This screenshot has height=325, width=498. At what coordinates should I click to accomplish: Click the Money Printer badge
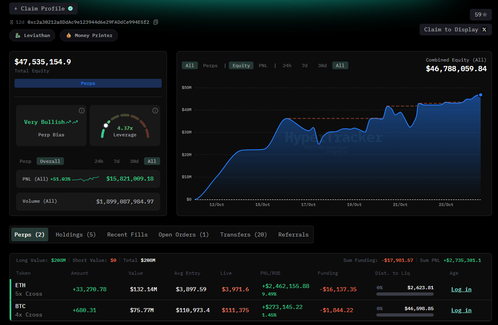[89, 35]
